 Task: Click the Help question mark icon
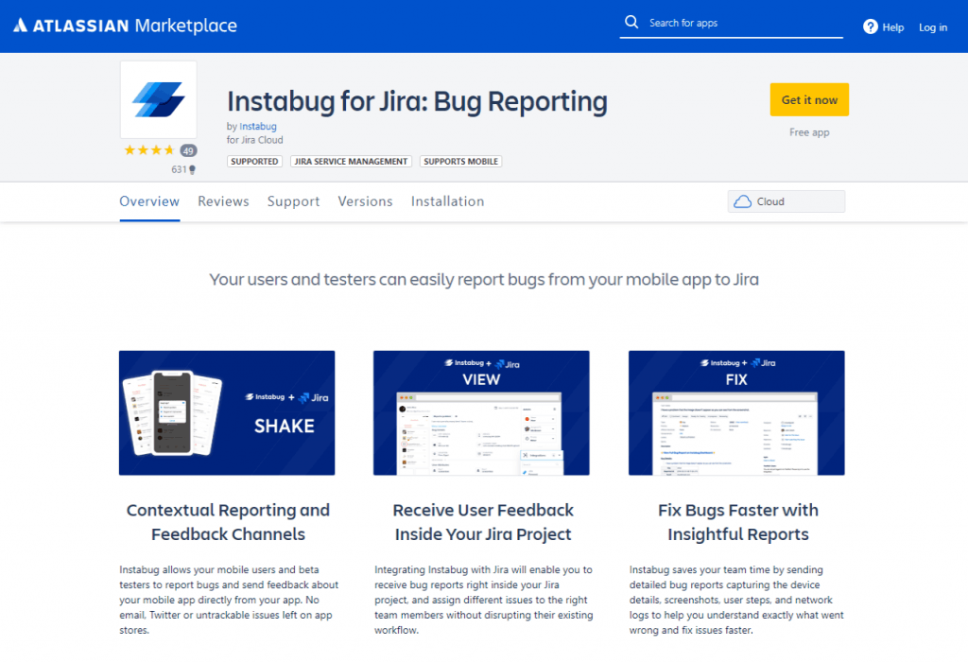[870, 26]
